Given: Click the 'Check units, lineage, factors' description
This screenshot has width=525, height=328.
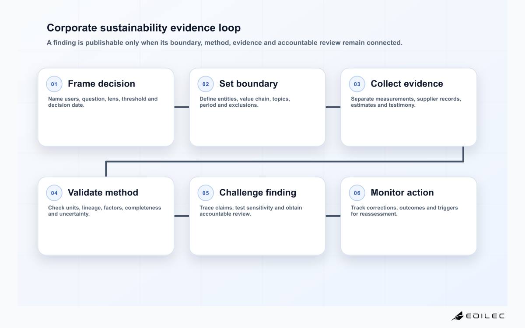Looking at the screenshot, I should [105, 211].
